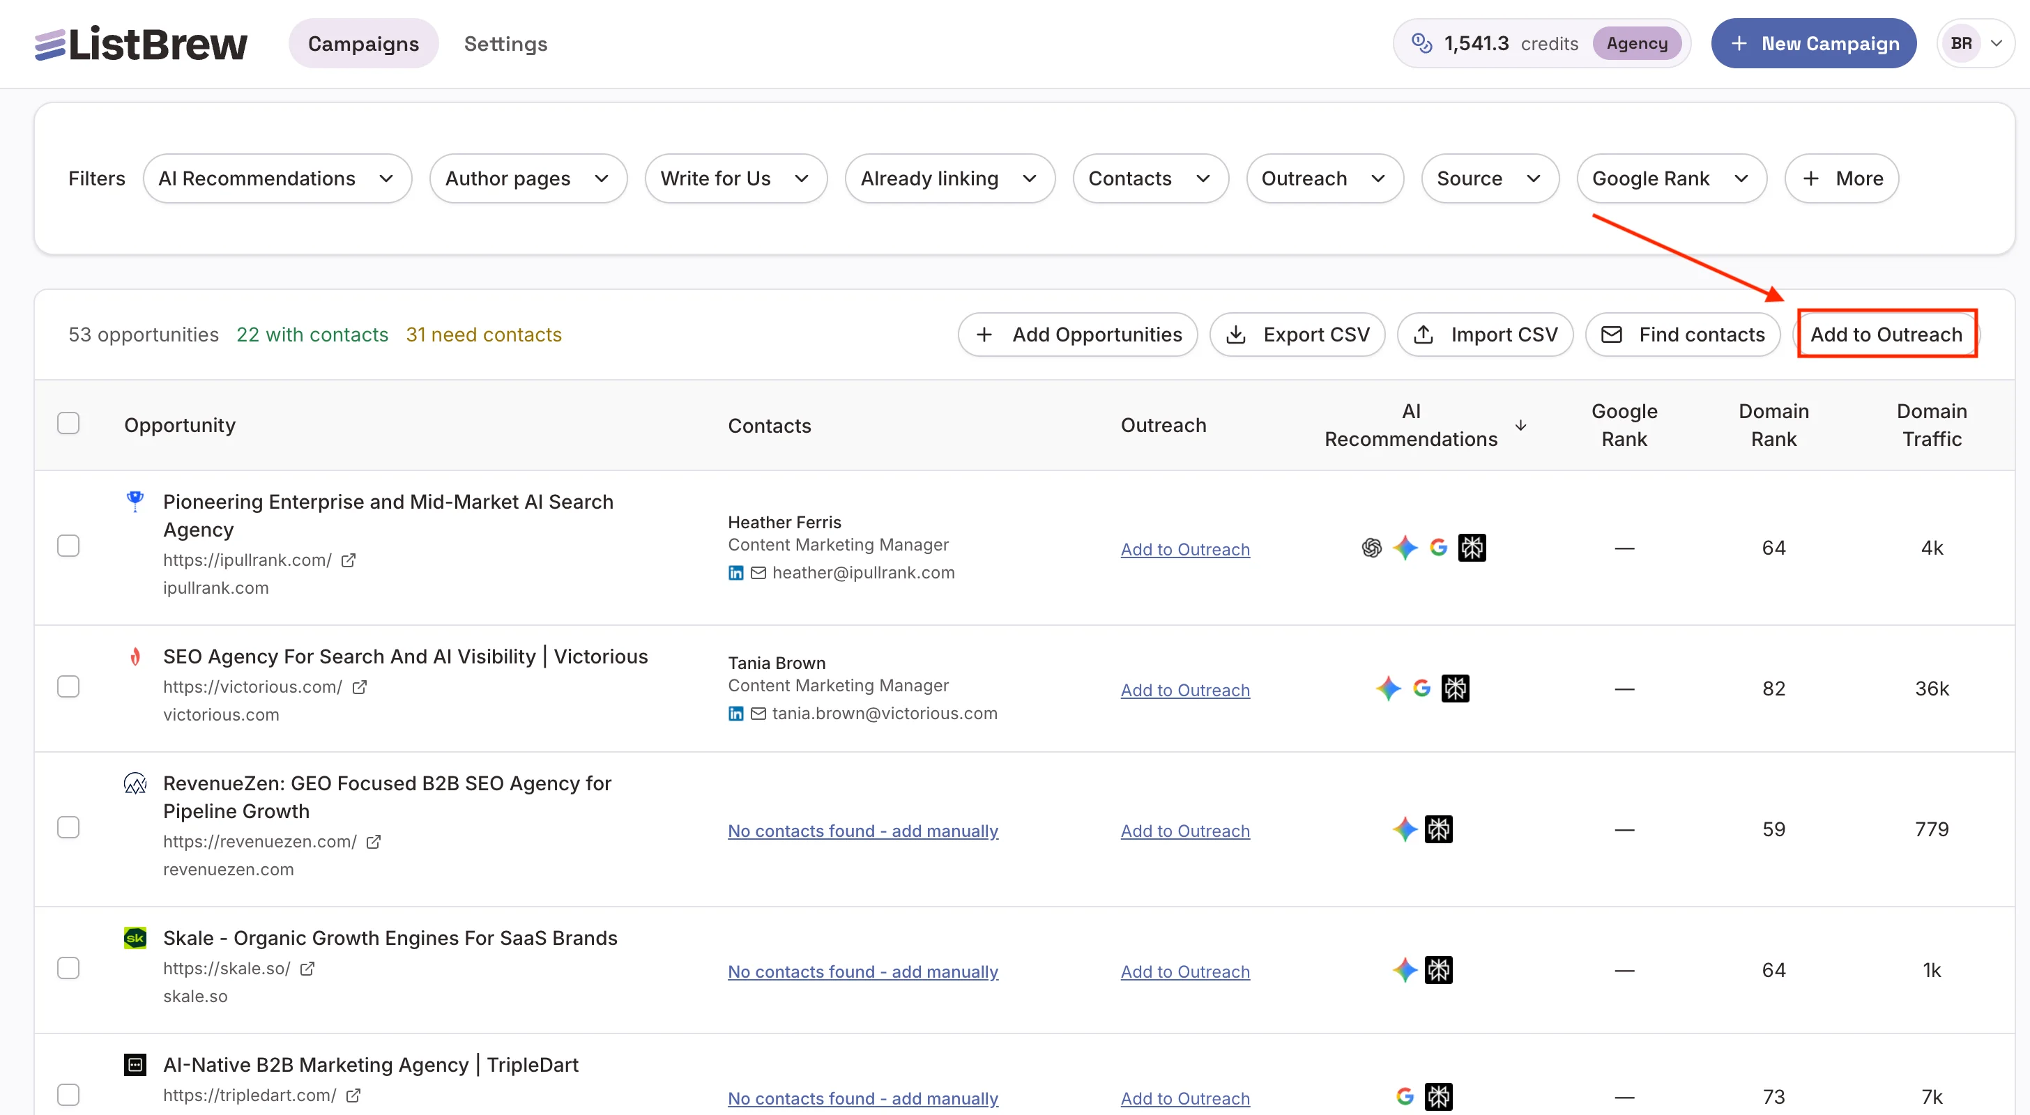Open skale.so external link icon
Screen dimensions: 2030x1115
(307, 969)
